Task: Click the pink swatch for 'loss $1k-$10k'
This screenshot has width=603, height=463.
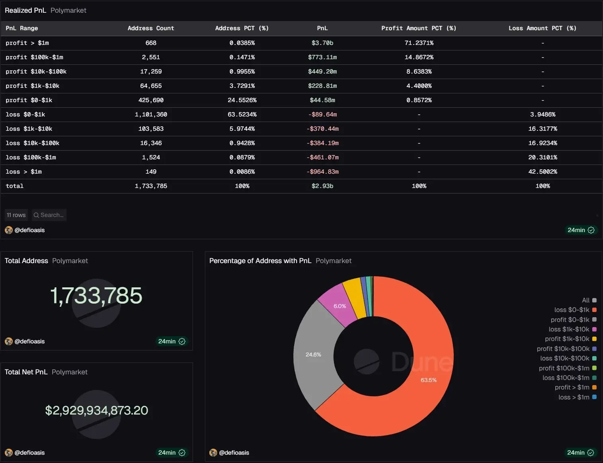Action: (x=594, y=329)
